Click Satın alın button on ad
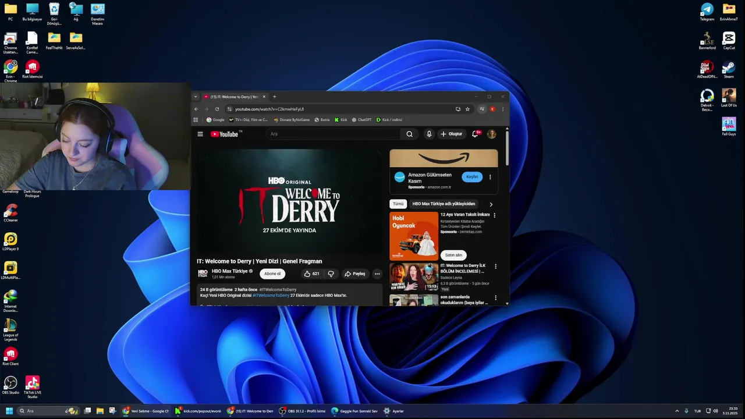The width and height of the screenshot is (745, 419). [453, 255]
